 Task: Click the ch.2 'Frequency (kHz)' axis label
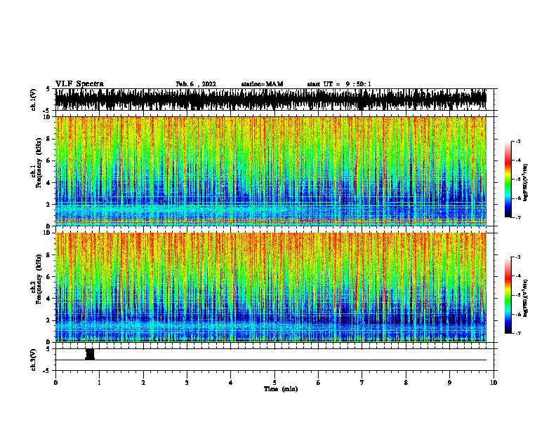(39, 279)
